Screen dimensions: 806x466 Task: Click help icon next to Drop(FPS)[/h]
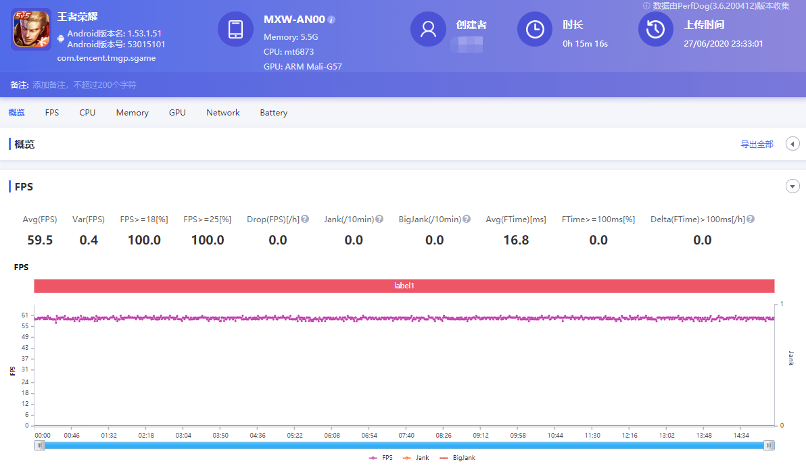click(305, 219)
